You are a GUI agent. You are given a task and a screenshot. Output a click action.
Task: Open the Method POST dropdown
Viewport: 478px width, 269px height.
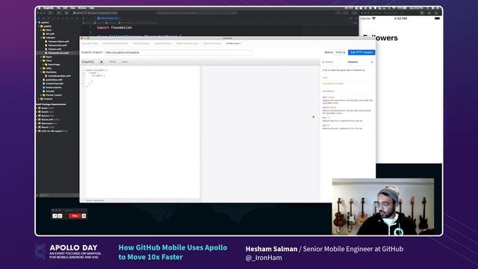pyautogui.click(x=340, y=52)
